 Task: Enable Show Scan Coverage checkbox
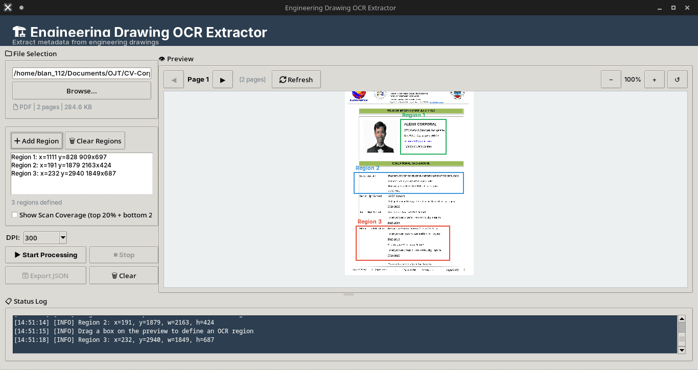14,215
